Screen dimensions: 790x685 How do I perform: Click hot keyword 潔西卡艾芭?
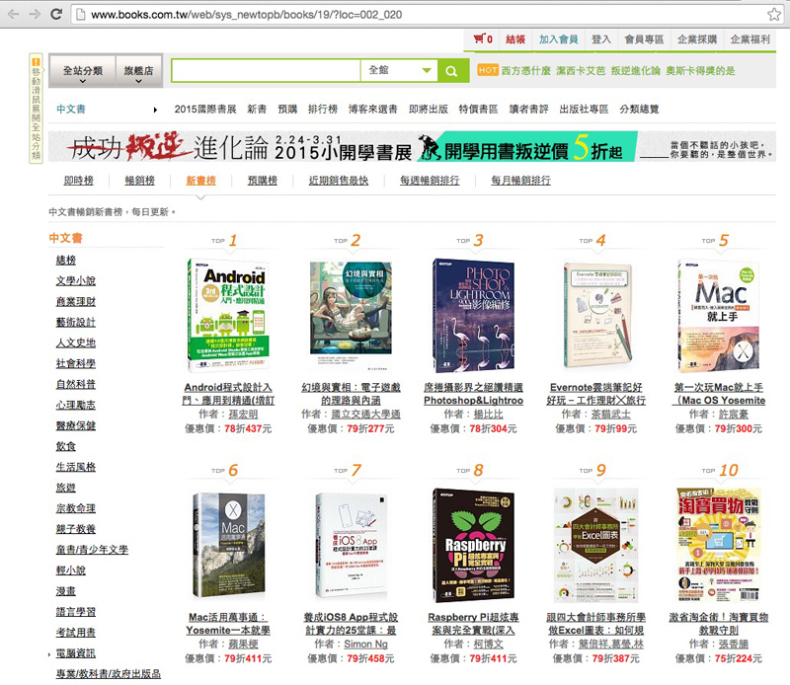[581, 70]
